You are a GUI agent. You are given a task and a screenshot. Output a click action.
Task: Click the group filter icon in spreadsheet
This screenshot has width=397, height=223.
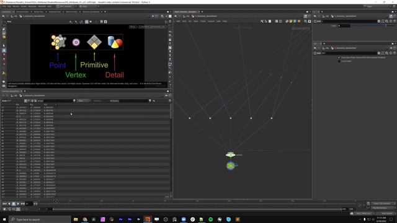click(74, 101)
